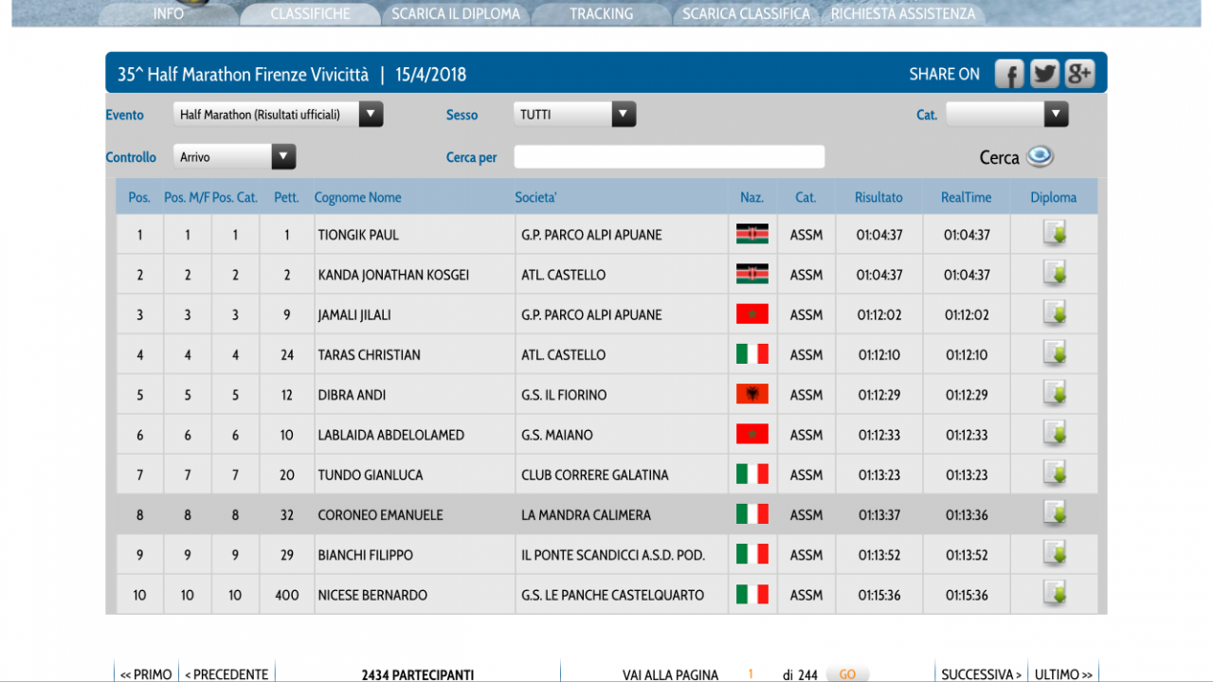Jump to ULTIMO page
The image size is (1213, 682).
pos(1063,674)
